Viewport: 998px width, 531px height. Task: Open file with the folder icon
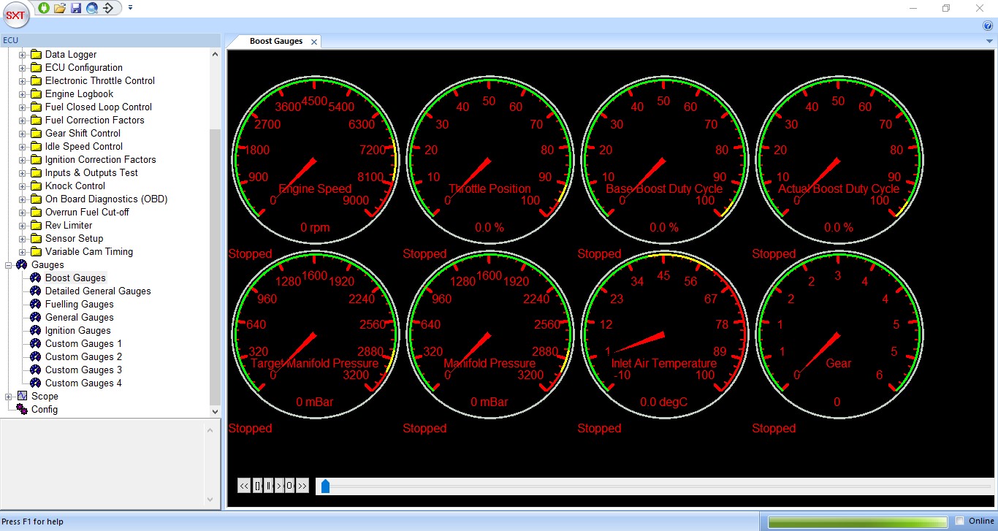(x=60, y=8)
